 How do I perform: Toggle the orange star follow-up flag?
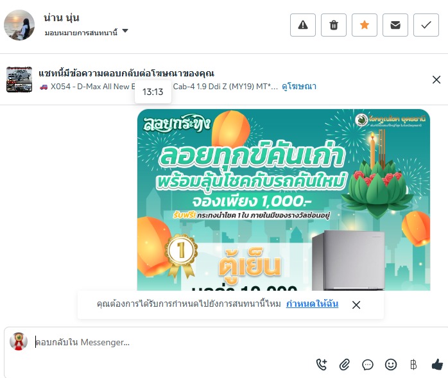tap(365, 25)
